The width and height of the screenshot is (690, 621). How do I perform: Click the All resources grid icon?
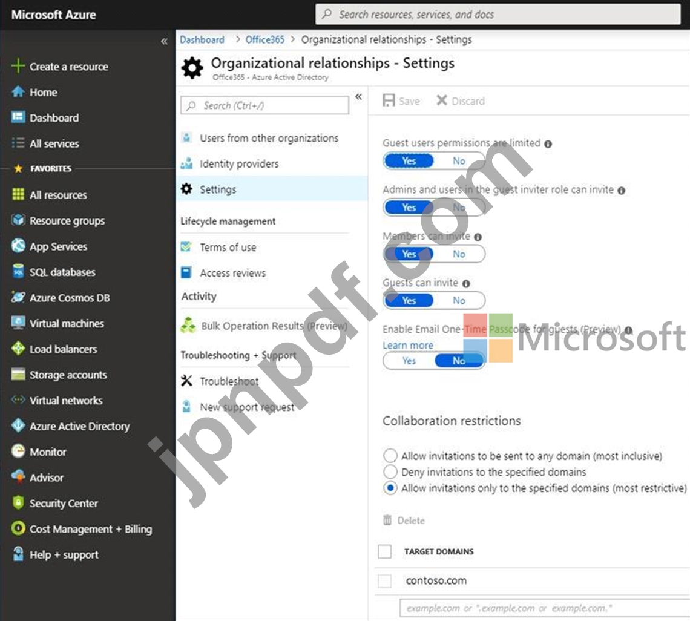(18, 194)
